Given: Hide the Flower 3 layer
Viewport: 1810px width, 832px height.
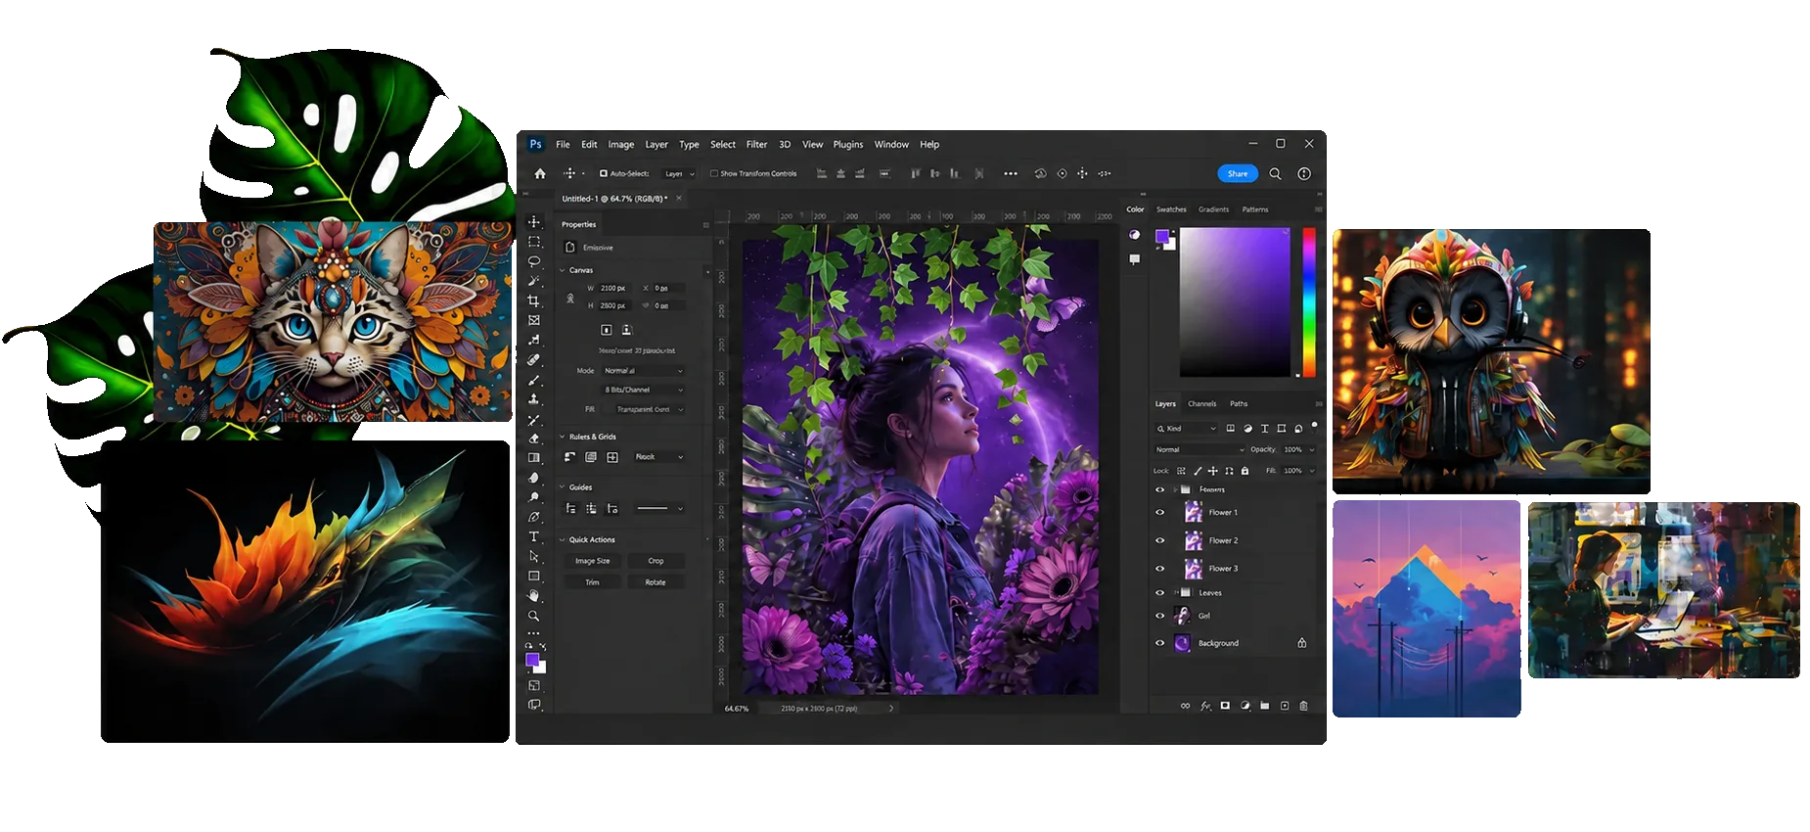Looking at the screenshot, I should click(1160, 569).
